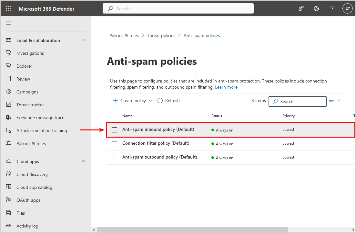356x233 pixels.
Task: Collapse the Cloud apps section
Action: coord(84,161)
